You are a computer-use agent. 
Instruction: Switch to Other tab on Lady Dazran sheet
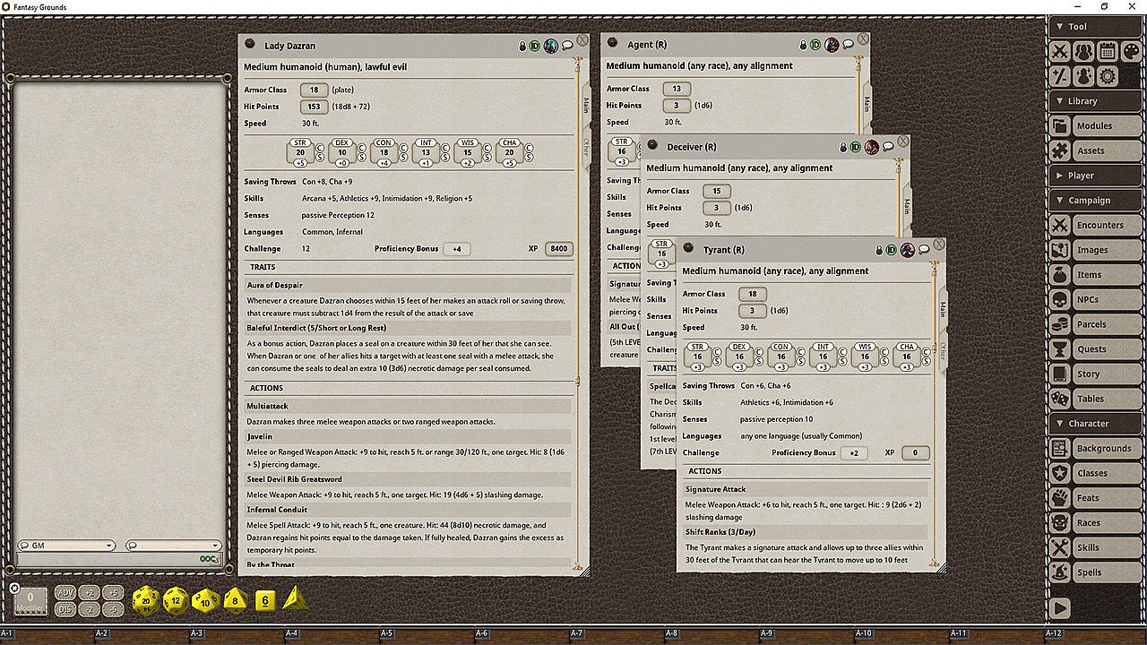[x=586, y=146]
